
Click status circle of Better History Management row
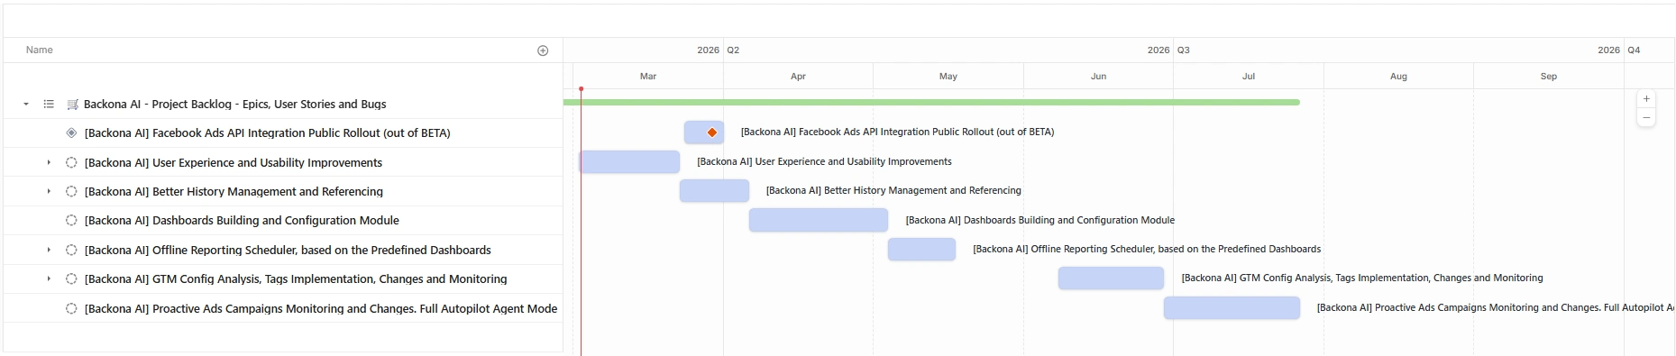click(x=71, y=191)
